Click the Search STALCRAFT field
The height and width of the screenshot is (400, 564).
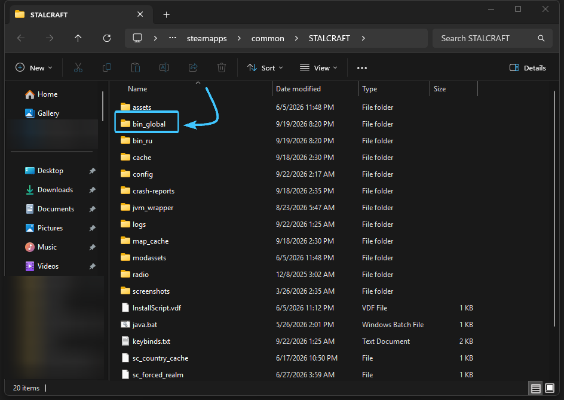pyautogui.click(x=492, y=38)
